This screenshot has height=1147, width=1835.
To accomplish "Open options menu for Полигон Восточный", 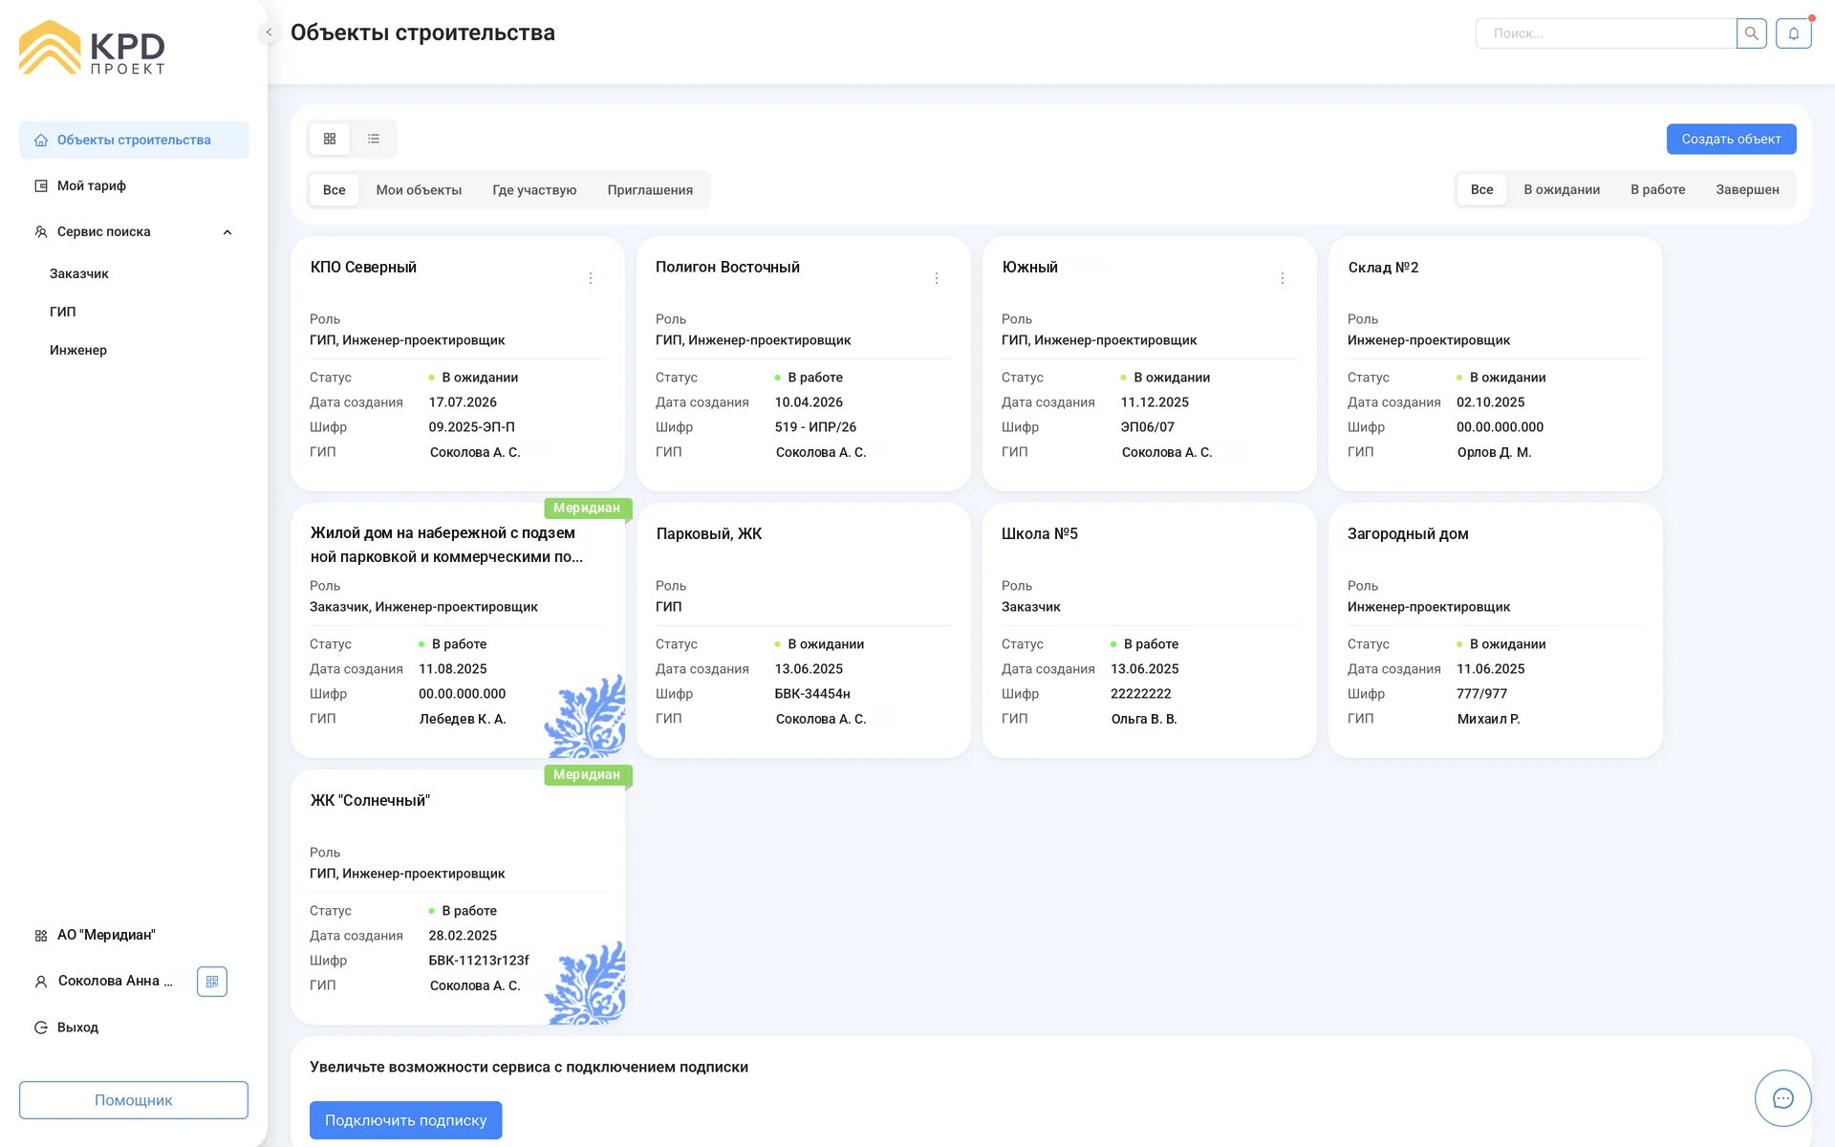I will [x=937, y=278].
